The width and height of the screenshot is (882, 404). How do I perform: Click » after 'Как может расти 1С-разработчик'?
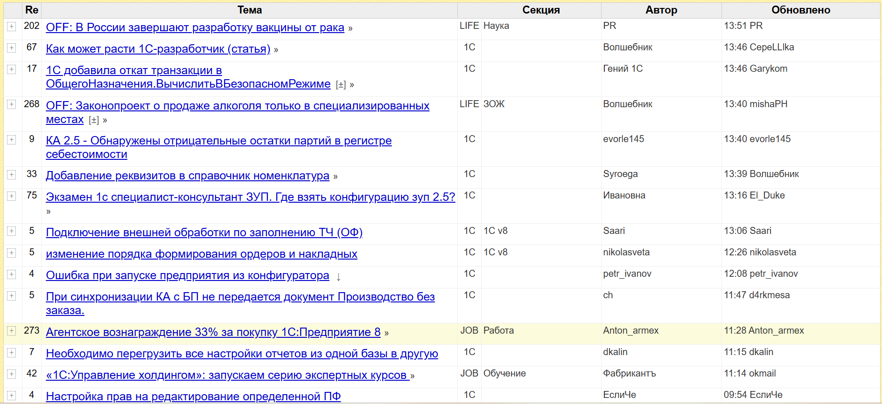pos(276,50)
